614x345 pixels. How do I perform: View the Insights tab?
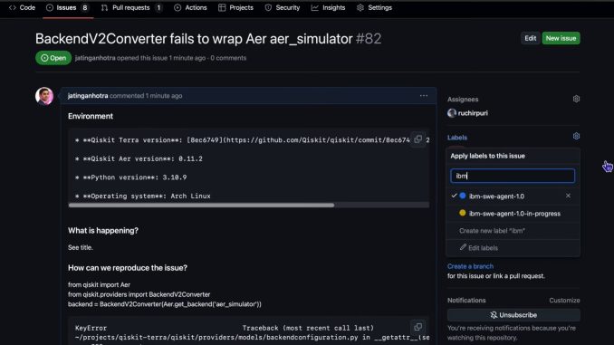pos(328,7)
